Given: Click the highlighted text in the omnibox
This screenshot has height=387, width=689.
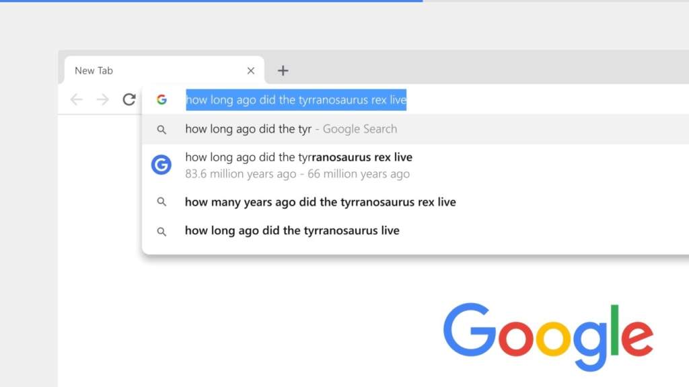Looking at the screenshot, I should [296, 99].
